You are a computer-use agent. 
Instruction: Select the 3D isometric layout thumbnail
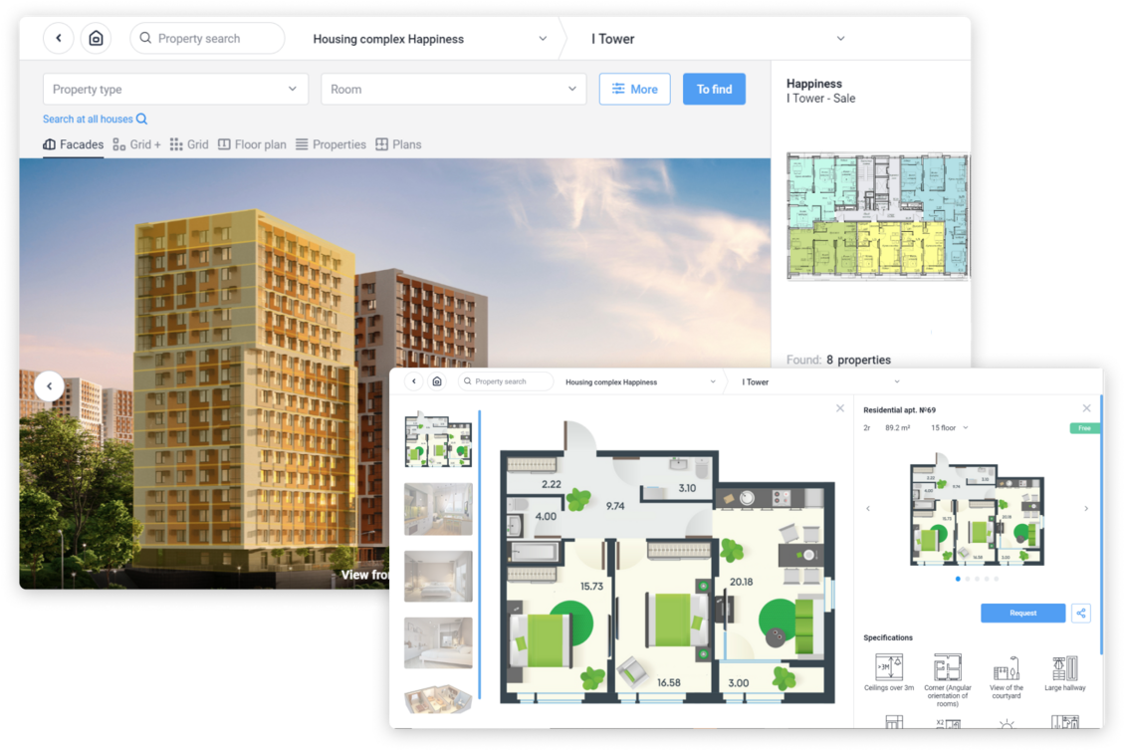tap(438, 700)
